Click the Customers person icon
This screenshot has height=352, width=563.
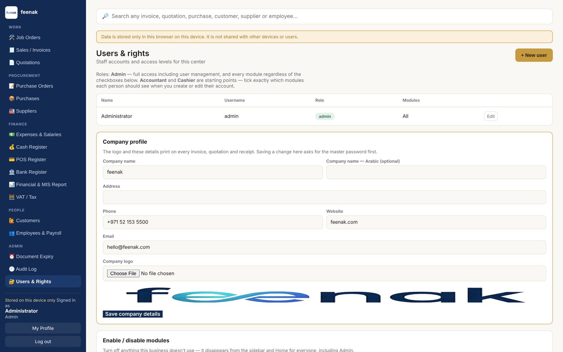point(12,221)
